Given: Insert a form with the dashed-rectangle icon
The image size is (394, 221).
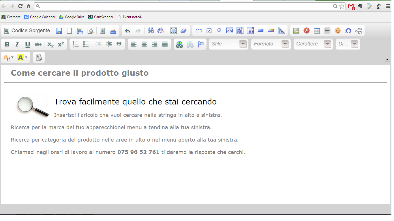Looking at the screenshot, I should 198,31.
